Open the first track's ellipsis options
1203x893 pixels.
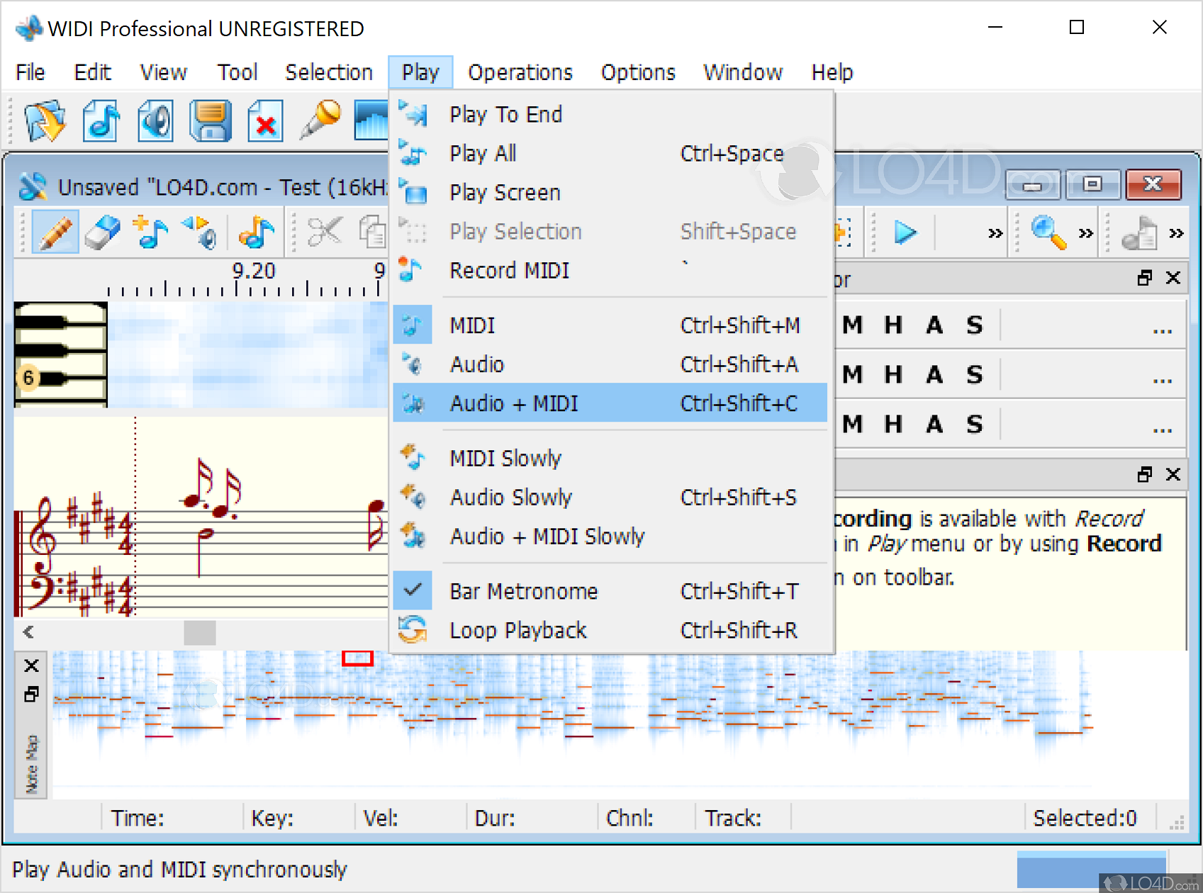coord(1162,328)
